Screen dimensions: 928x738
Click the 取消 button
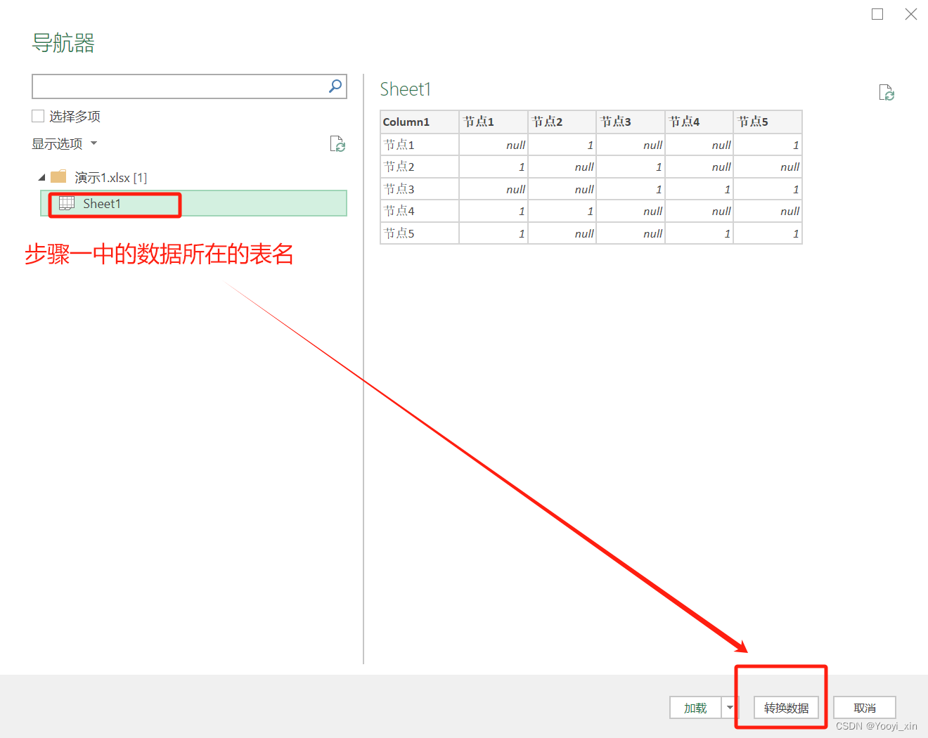865,708
